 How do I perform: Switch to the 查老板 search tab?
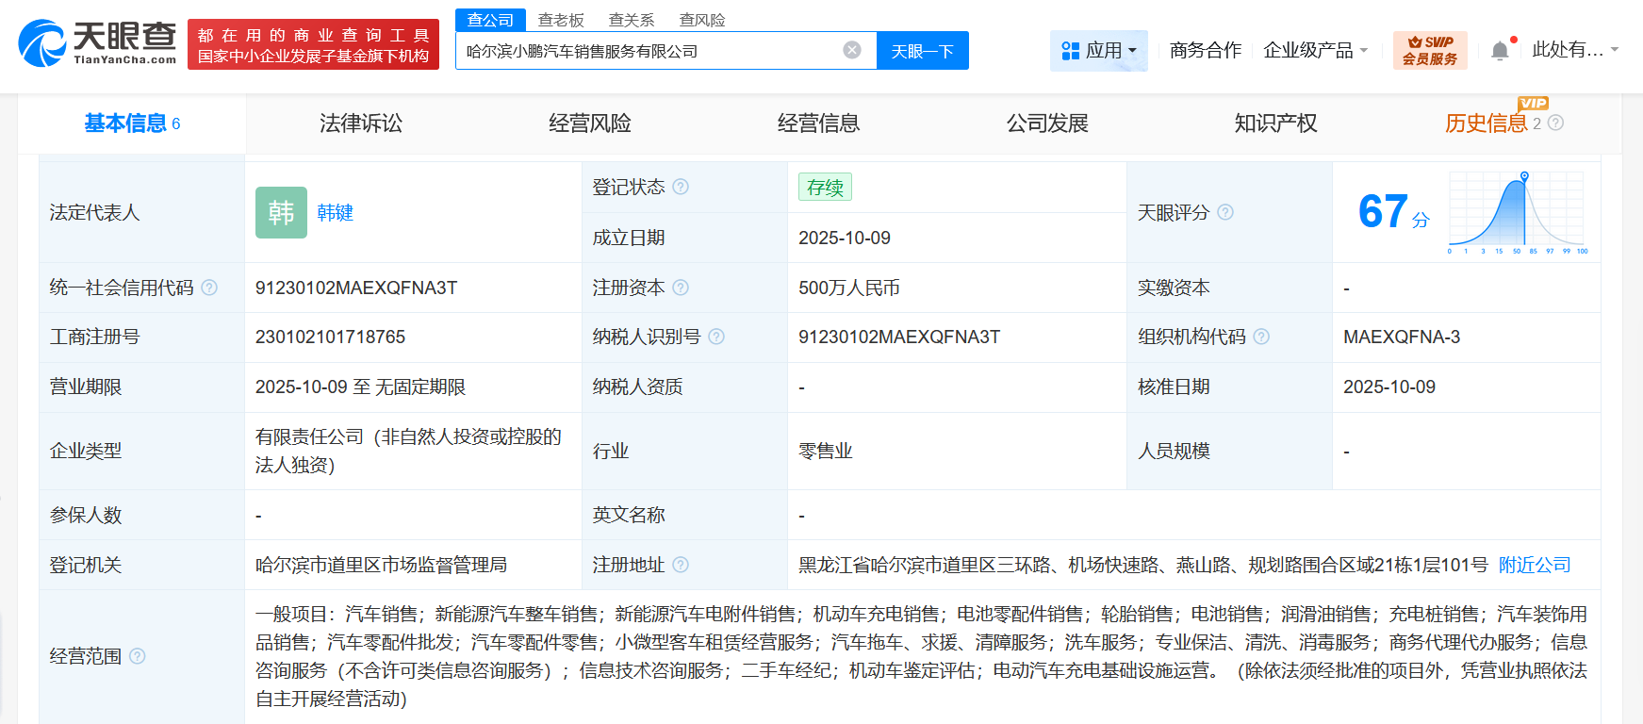tap(561, 20)
